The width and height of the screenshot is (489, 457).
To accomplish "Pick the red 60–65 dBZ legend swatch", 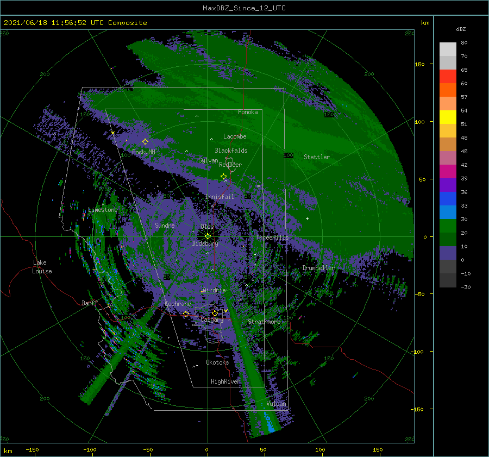I will [448, 77].
